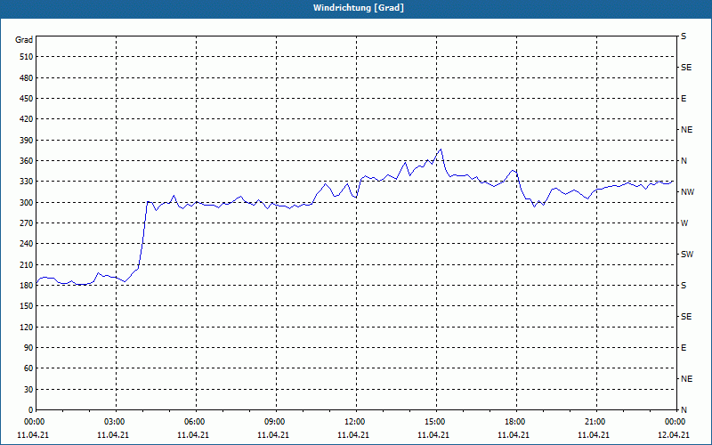Click the 11.04.21 date under 15:00
The image size is (712, 445).
(433, 435)
